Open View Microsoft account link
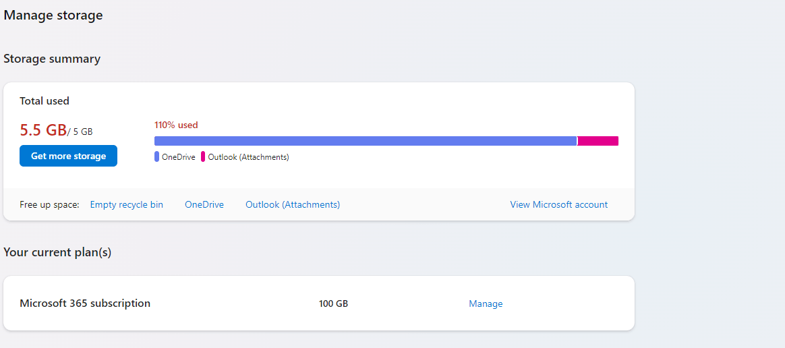This screenshot has height=348, width=785. [x=558, y=204]
